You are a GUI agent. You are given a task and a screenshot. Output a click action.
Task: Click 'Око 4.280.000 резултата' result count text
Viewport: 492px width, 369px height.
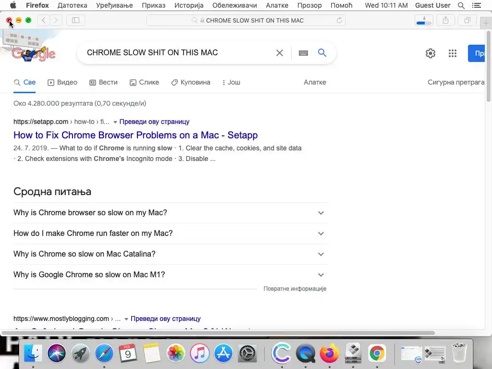[x=53, y=103]
